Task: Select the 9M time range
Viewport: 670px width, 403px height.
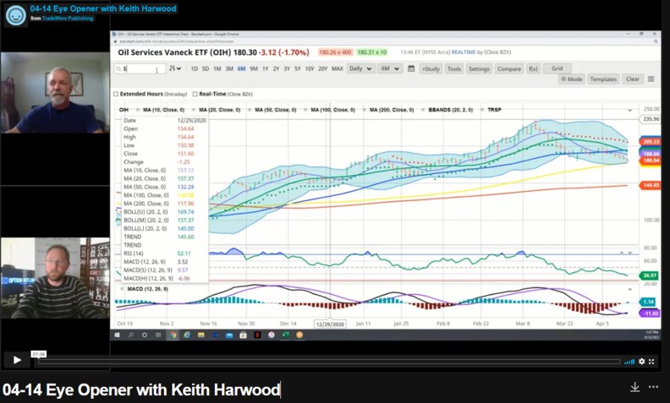Action: [254, 68]
